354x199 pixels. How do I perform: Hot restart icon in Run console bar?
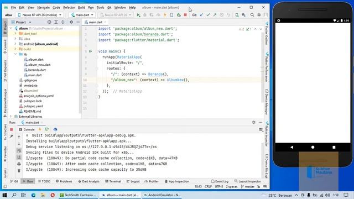(46, 129)
